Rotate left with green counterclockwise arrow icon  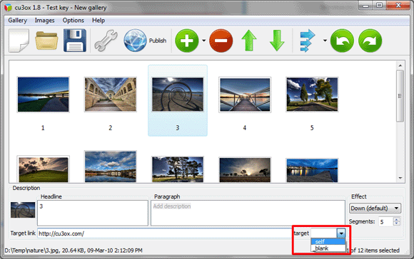pyautogui.click(x=342, y=41)
